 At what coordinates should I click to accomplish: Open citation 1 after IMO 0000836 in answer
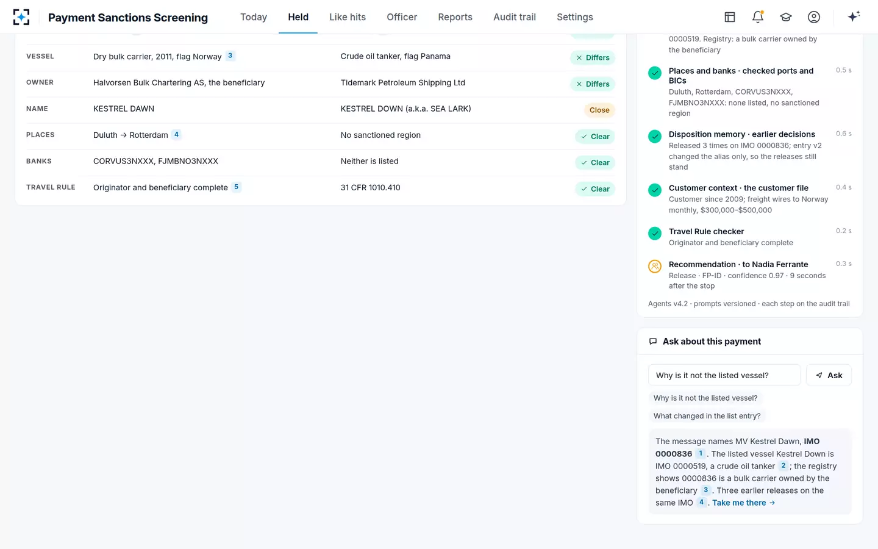[701, 453]
